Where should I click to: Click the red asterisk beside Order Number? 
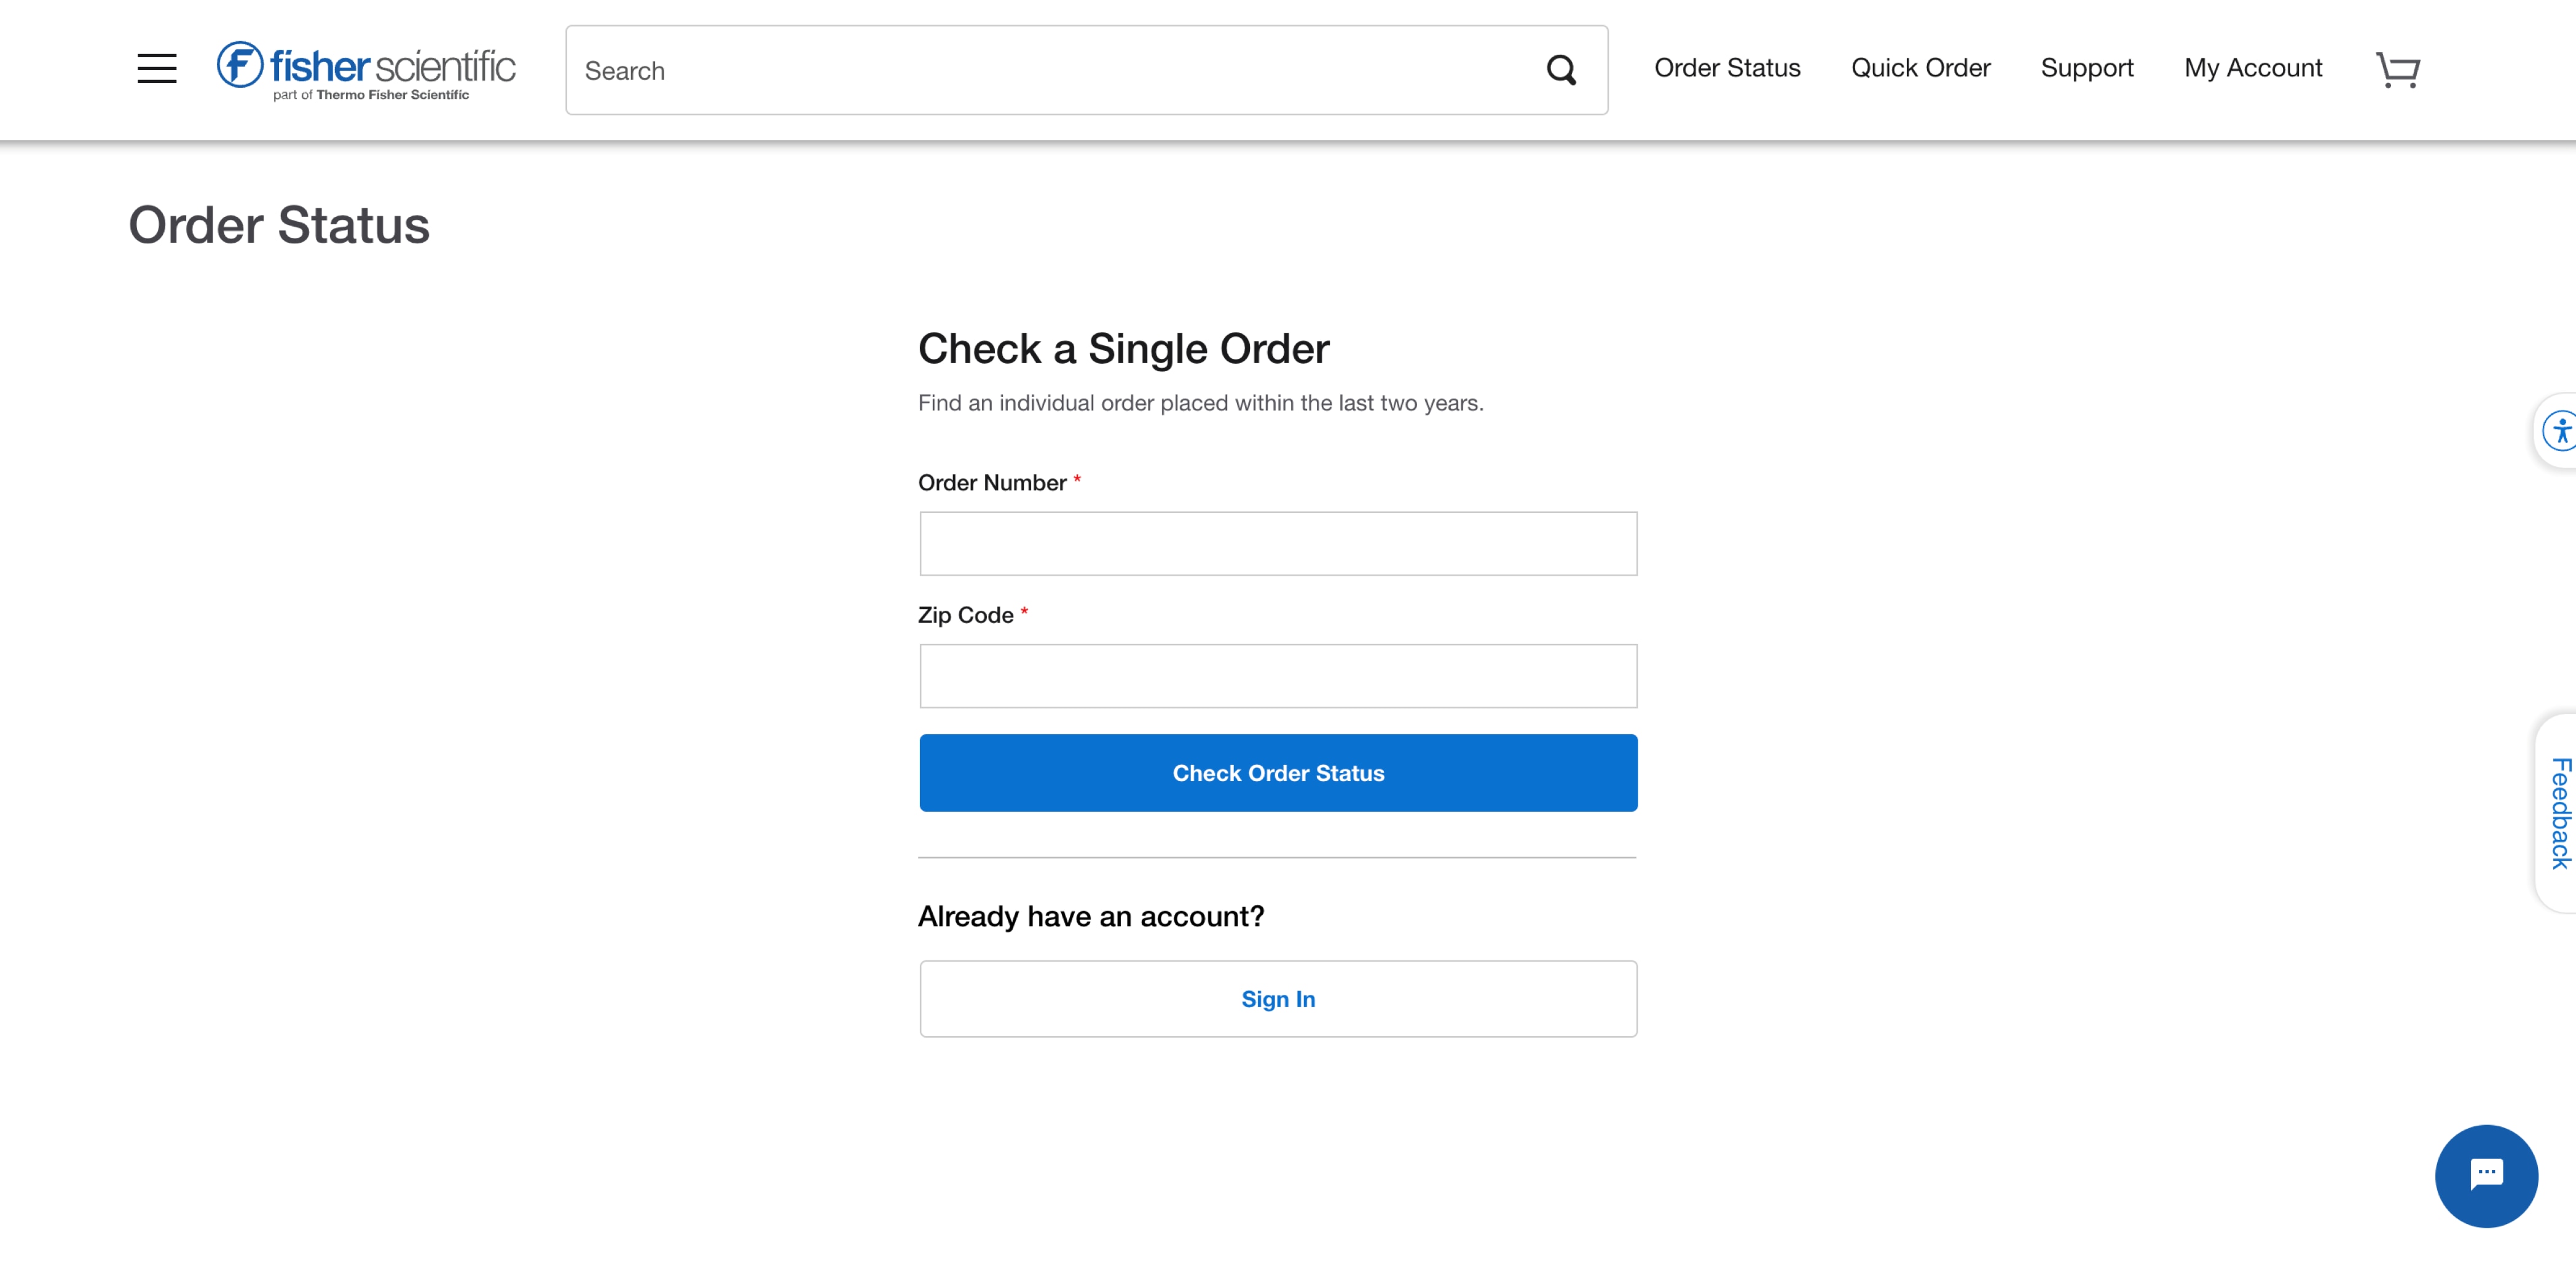1078,481
